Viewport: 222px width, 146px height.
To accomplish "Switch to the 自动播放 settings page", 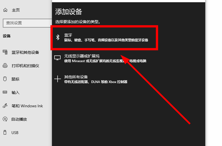I will pos(19,119).
